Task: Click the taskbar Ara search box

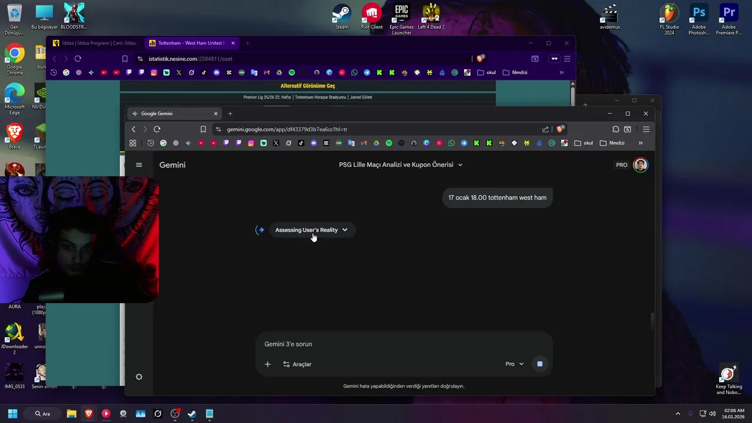Action: (x=43, y=414)
